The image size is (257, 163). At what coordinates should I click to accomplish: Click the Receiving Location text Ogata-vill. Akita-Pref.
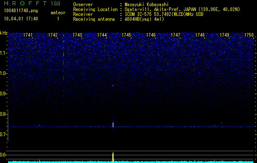click(x=152, y=9)
